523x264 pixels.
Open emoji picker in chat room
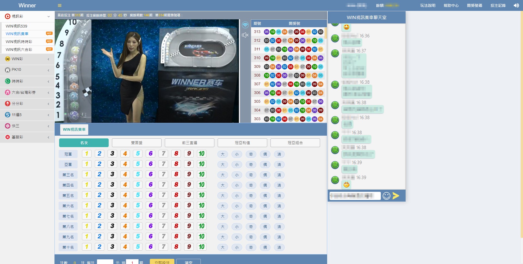[386, 196]
